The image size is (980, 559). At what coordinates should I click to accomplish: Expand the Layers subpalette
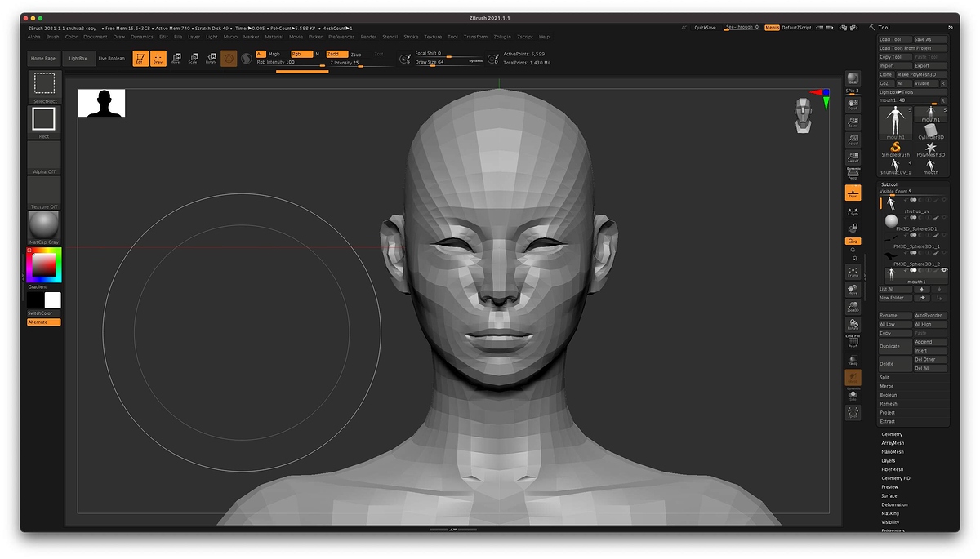(889, 461)
